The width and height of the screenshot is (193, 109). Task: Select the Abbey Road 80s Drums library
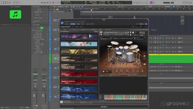79,96
